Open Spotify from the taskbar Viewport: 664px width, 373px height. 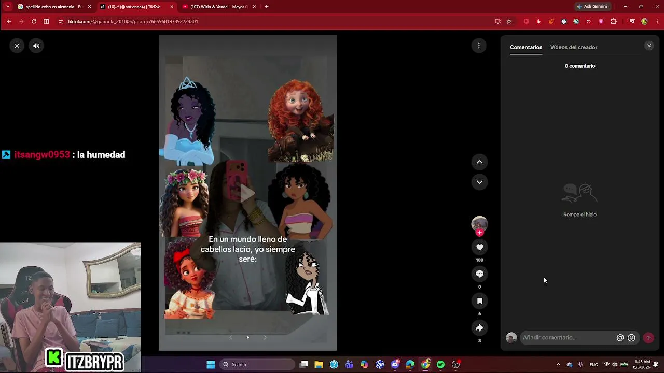[440, 364]
